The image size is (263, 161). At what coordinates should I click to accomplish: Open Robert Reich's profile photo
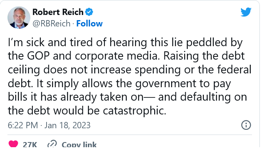click(18, 17)
